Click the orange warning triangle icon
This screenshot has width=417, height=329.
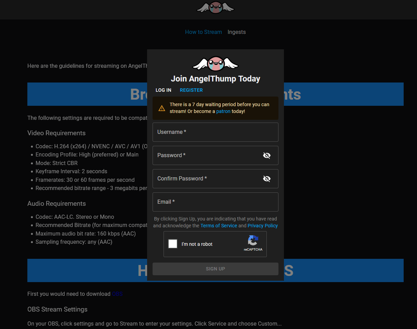(x=162, y=108)
